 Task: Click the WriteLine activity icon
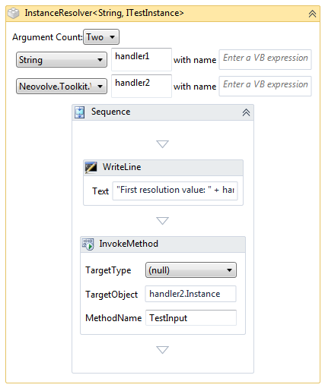91,167
